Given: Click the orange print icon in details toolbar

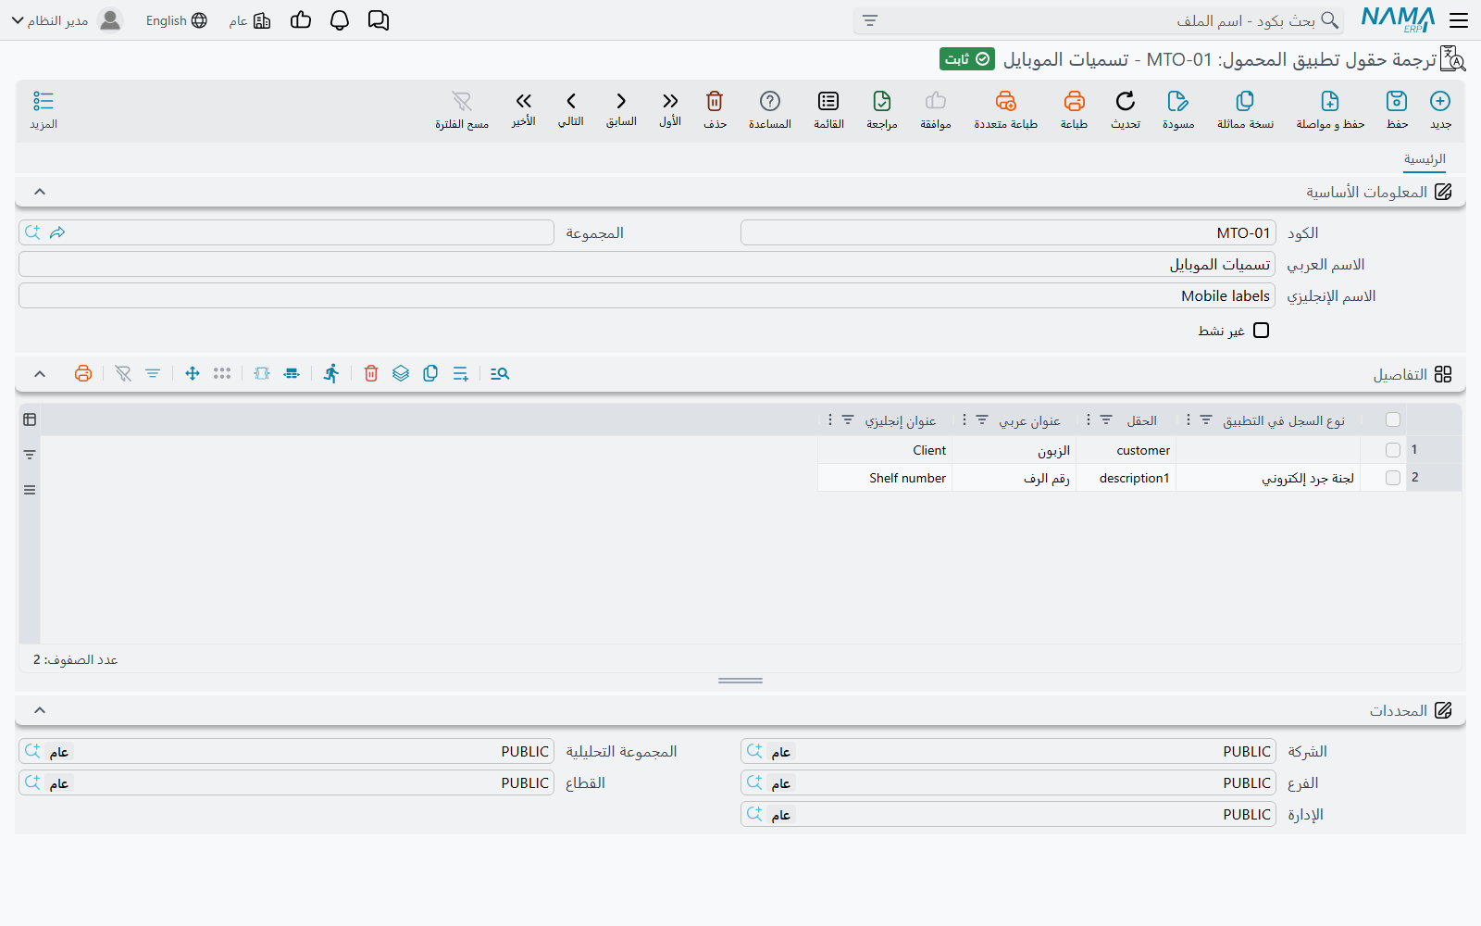Looking at the screenshot, I should pos(83,373).
